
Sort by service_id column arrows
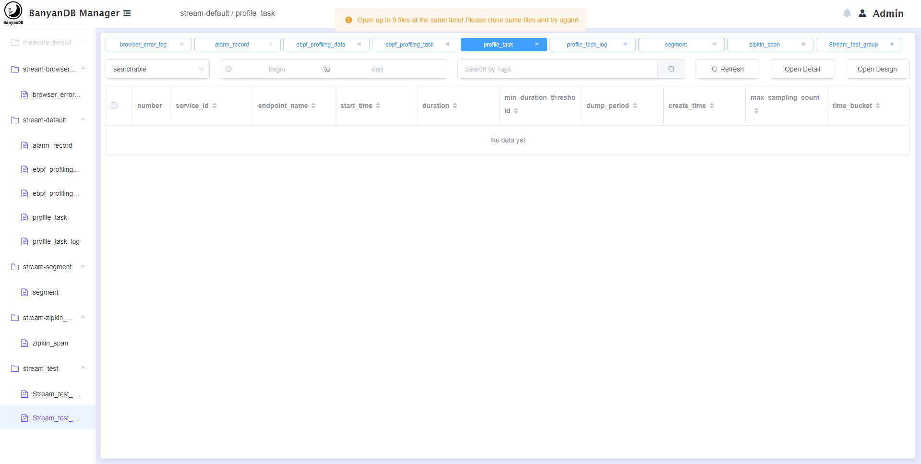(x=215, y=106)
